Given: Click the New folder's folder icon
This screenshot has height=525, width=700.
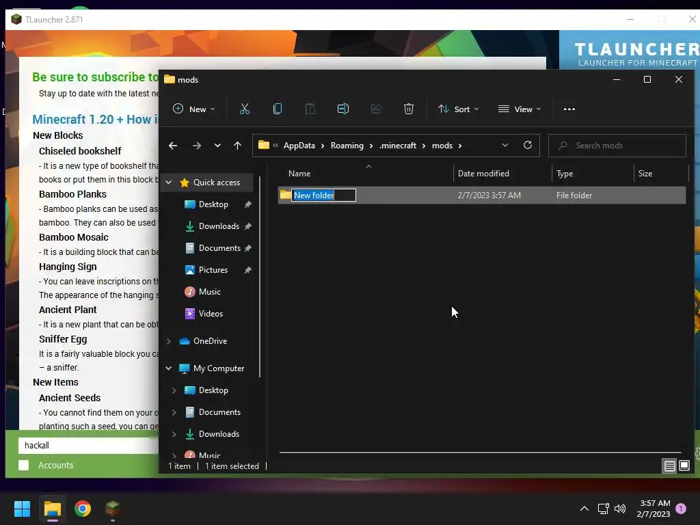Looking at the screenshot, I should [x=285, y=195].
